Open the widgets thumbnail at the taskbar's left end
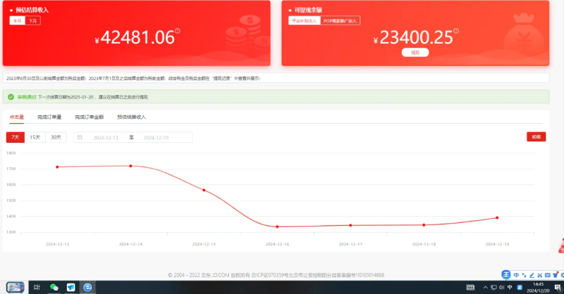This screenshot has width=564, height=294. 15,287
